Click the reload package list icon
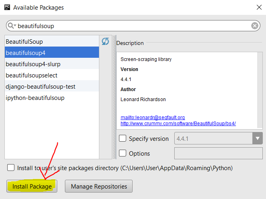The height and width of the screenshot is (199, 266). click(105, 41)
